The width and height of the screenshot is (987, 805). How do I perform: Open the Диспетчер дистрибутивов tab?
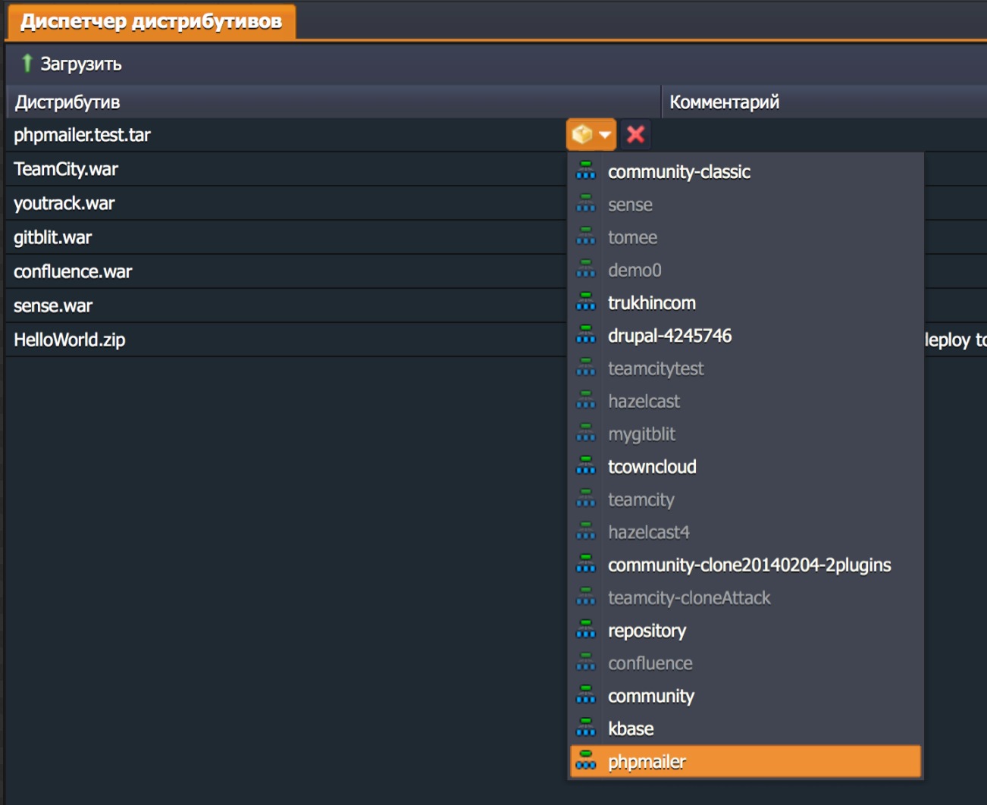coord(151,21)
